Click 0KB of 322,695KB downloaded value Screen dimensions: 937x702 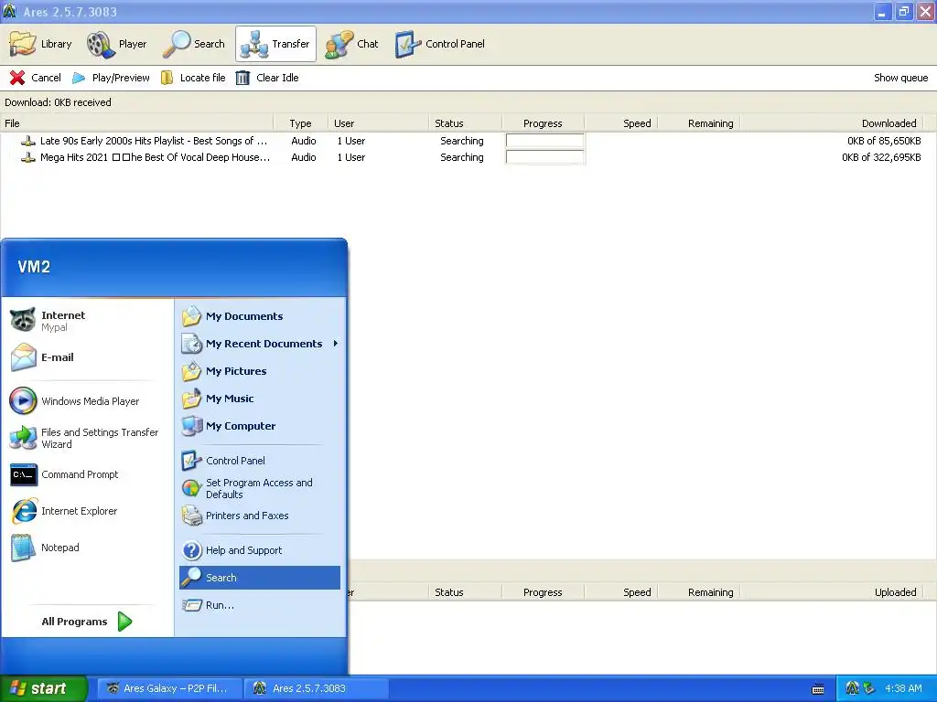point(881,157)
